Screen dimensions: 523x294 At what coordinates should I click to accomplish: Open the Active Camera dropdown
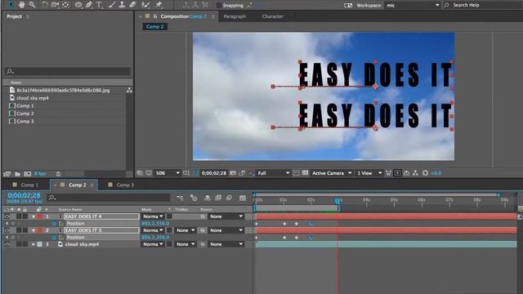(x=332, y=173)
